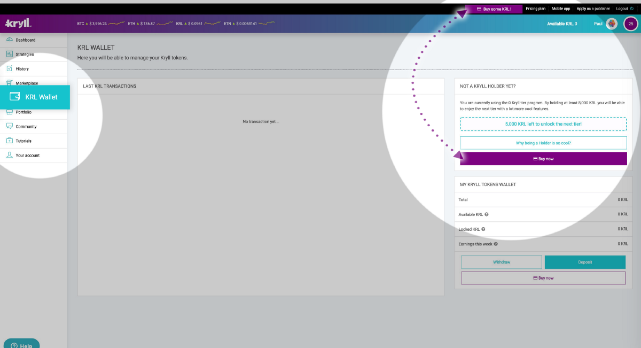The width and height of the screenshot is (641, 348).
Task: Click the History checkmark icon in the sidebar
Action: point(10,69)
